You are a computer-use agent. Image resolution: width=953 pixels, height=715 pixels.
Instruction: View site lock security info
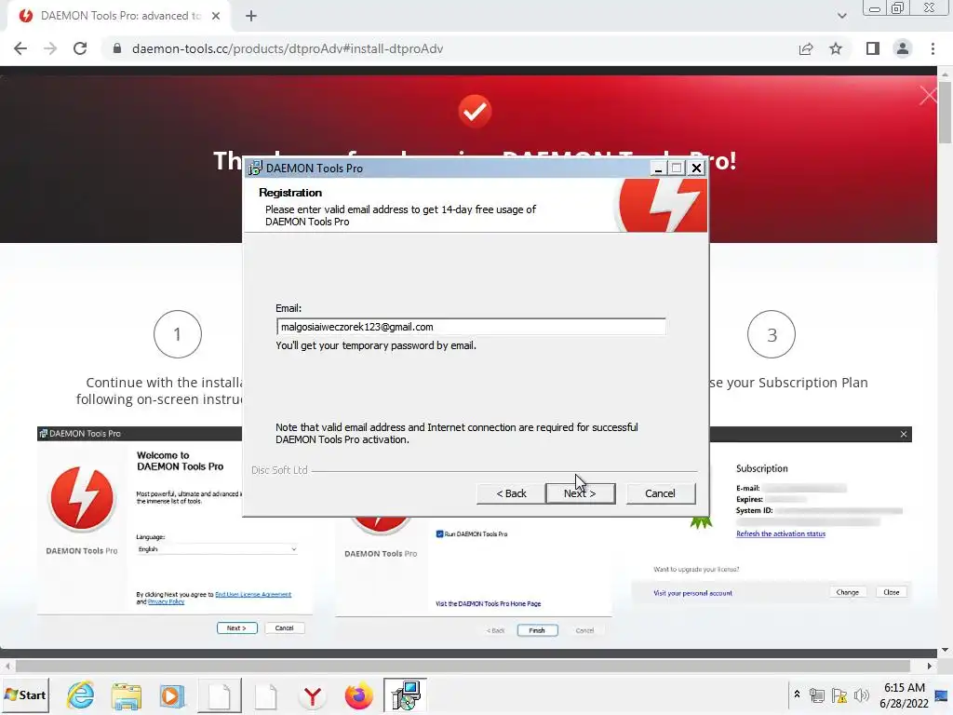pyautogui.click(x=117, y=48)
